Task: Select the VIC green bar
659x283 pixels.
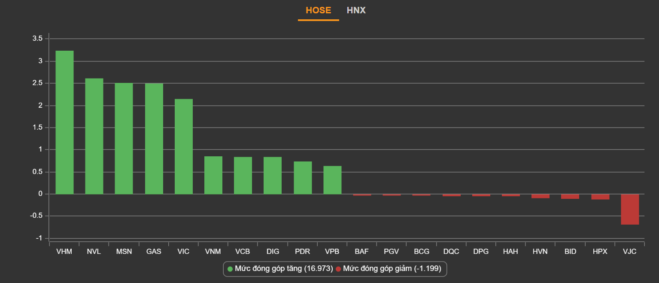Action: pos(183,146)
